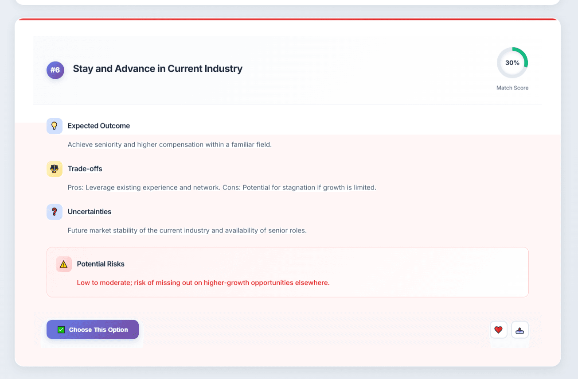Click the Match Score label
The width and height of the screenshot is (578, 379).
(512, 88)
